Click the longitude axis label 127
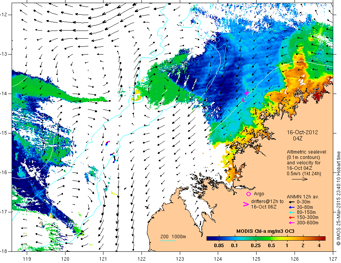The image size is (341, 263). (x=333, y=259)
